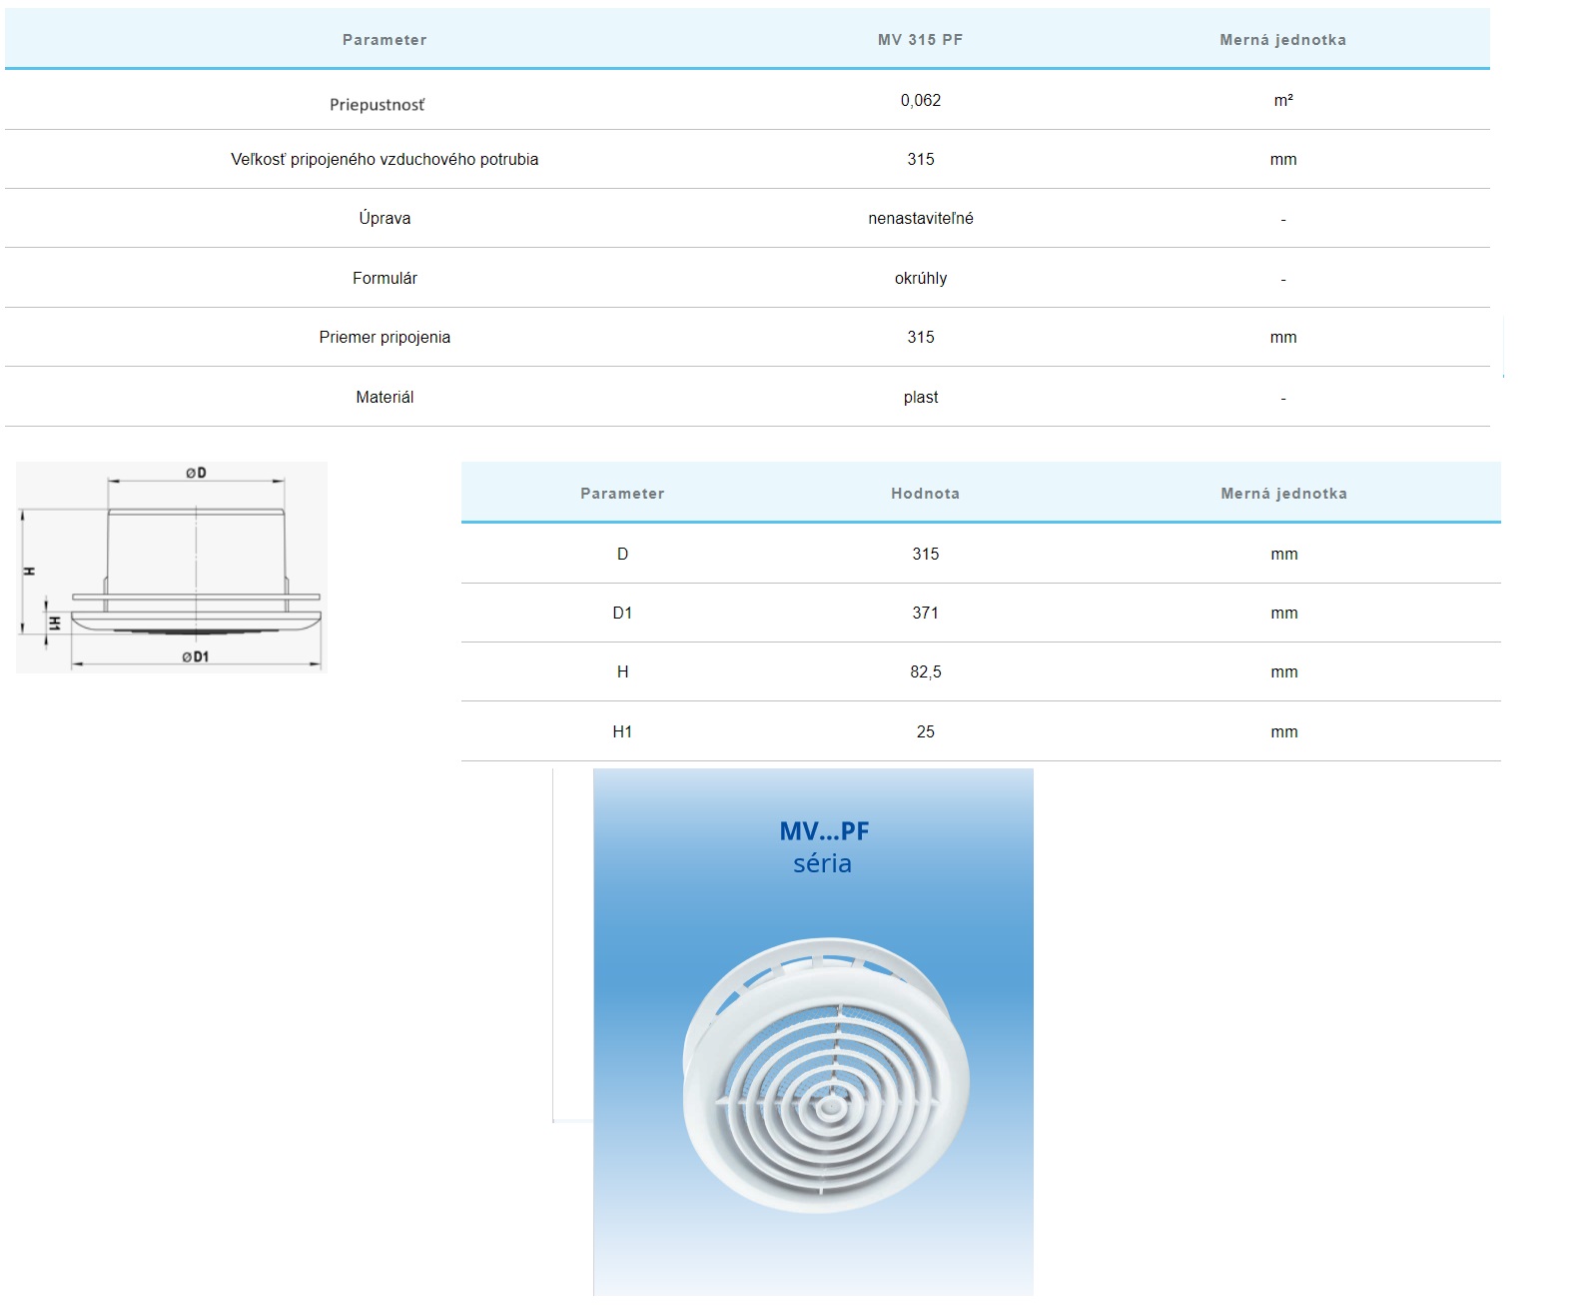
Task: Click the Úprava row label
Action: click(x=385, y=218)
